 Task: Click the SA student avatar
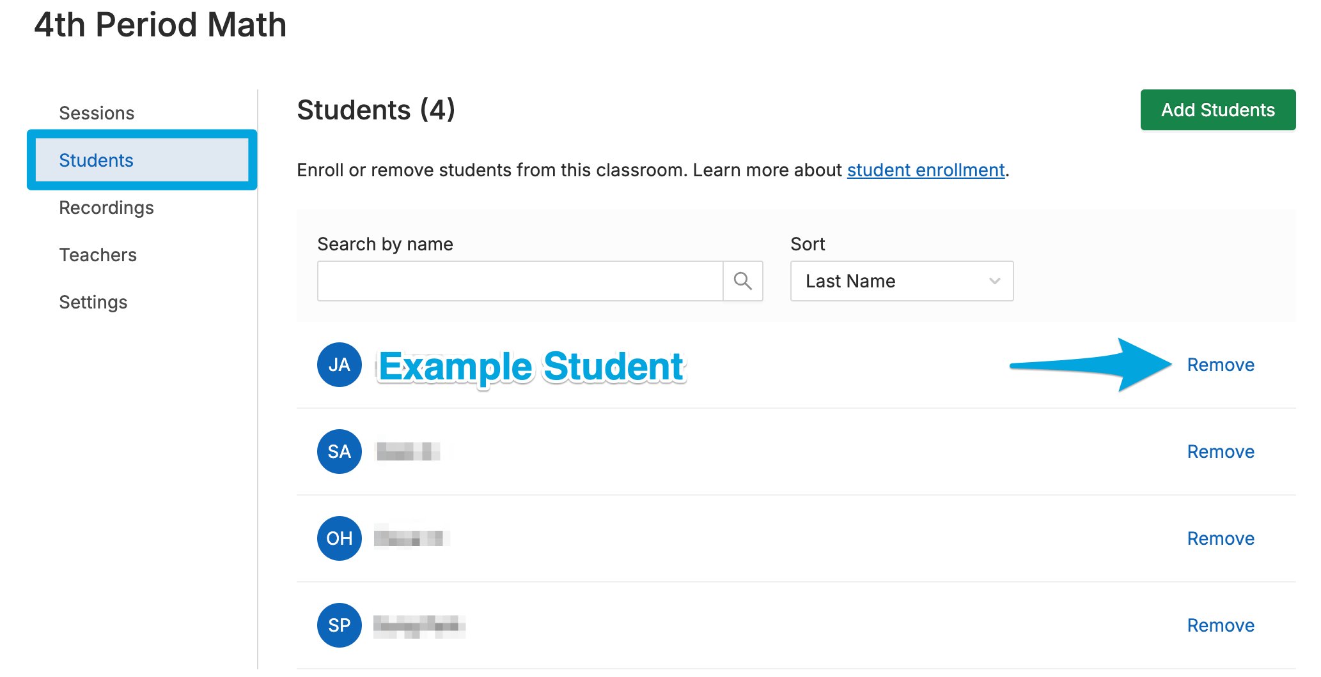pyautogui.click(x=340, y=452)
